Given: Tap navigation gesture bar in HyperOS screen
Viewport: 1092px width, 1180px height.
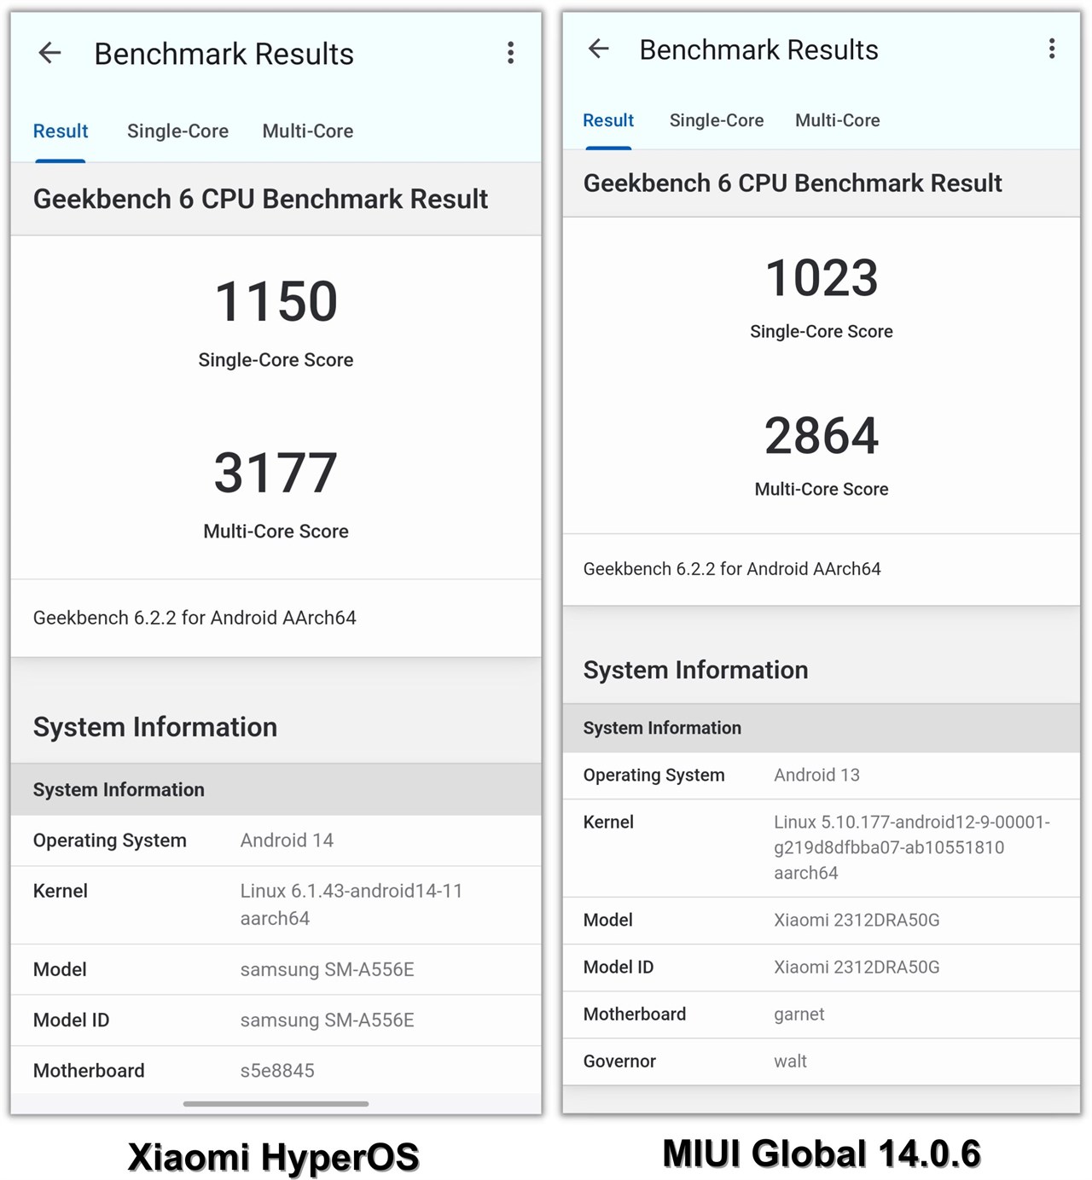Looking at the screenshot, I should pos(276,1104).
